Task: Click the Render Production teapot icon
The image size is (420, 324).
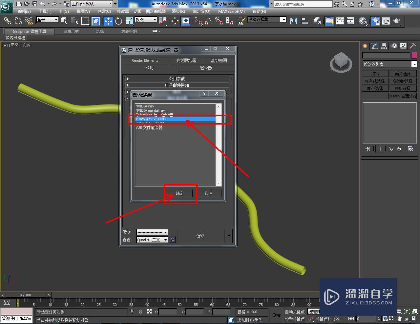Action: pyautogui.click(x=397, y=21)
